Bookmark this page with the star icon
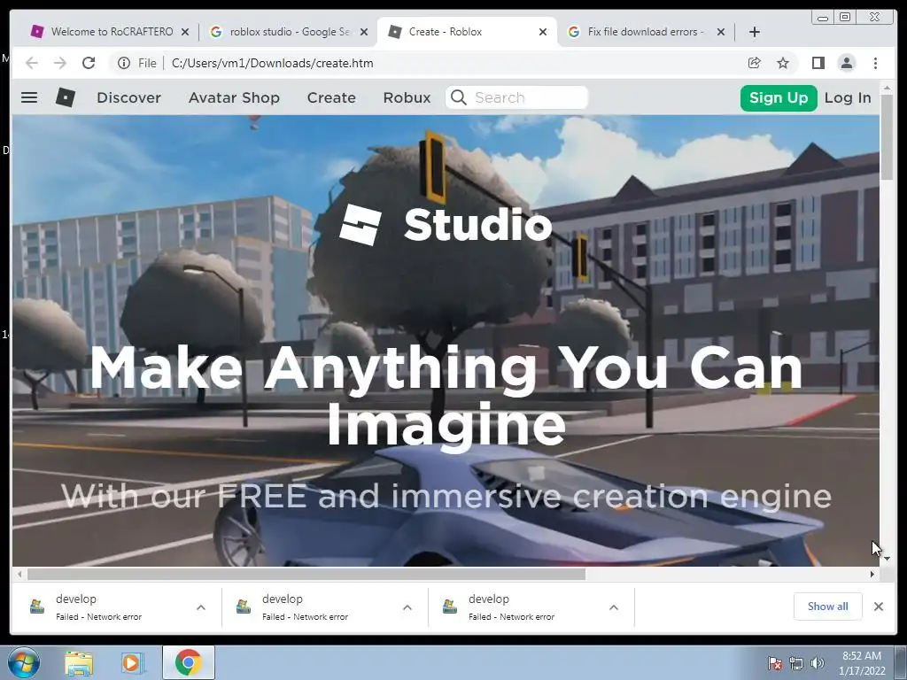The image size is (907, 680). (783, 63)
